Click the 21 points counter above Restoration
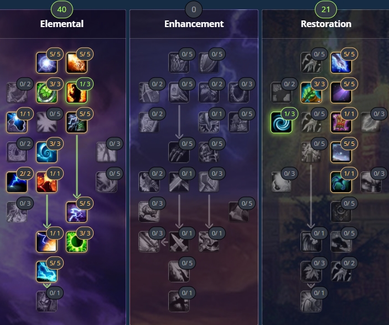Screen dimensions: 389x325 pos(326,9)
